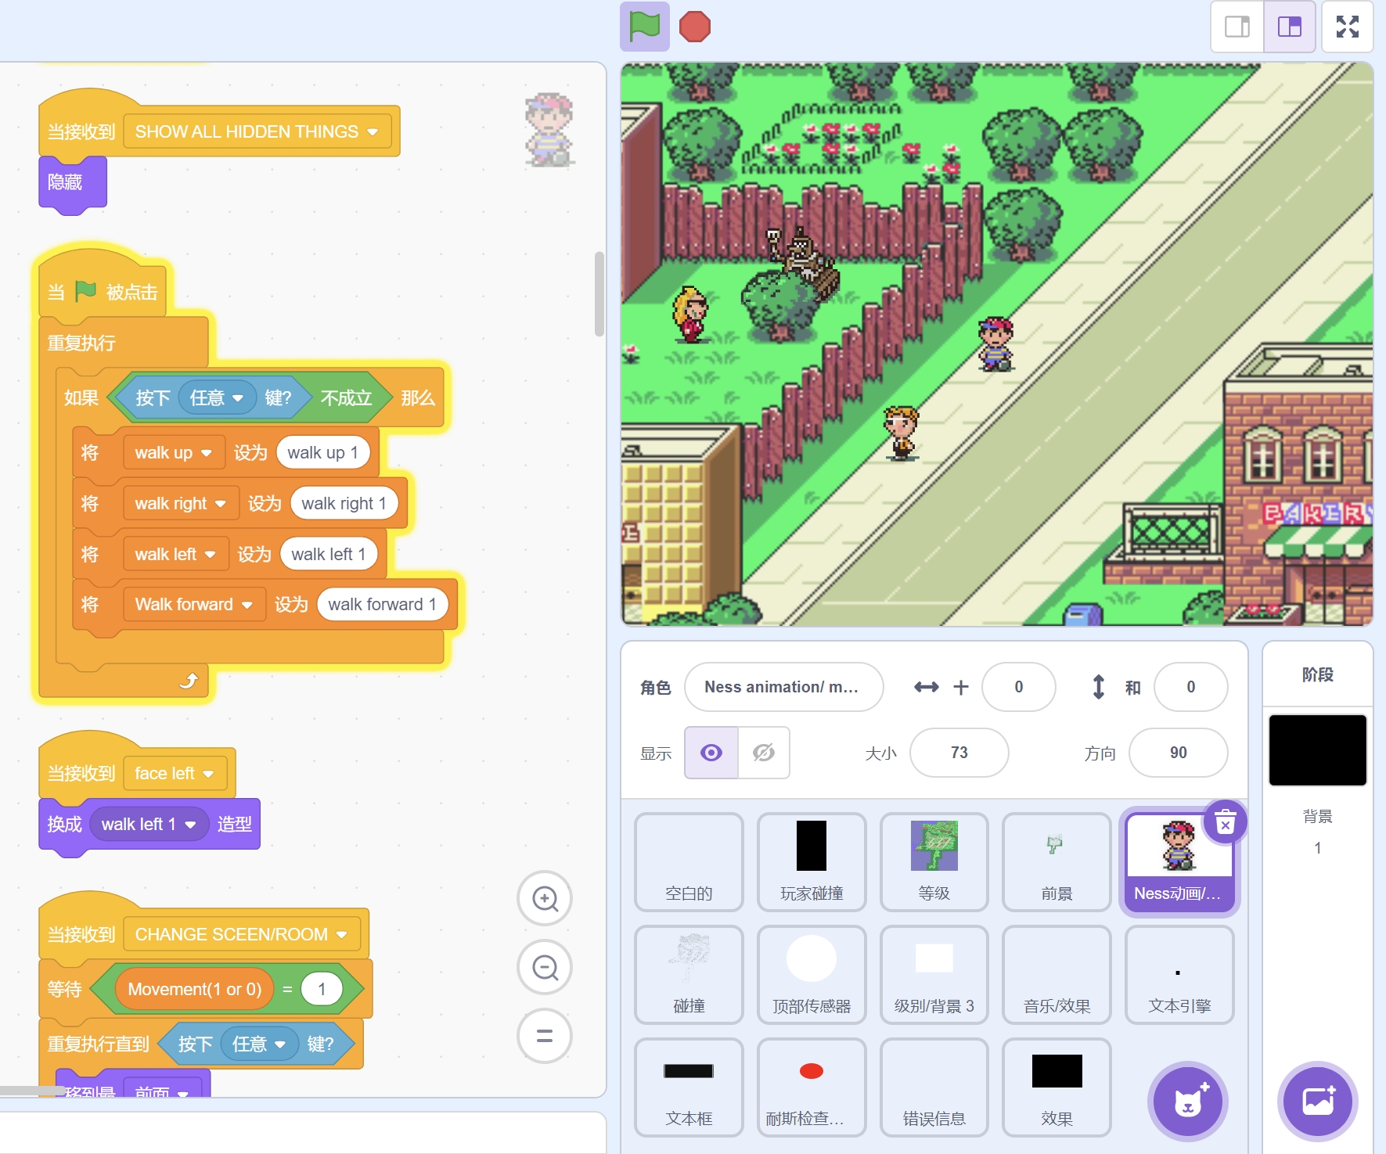The height and width of the screenshot is (1154, 1386).
Task: Open the SHOW ALL HIDDEN THINGS dropdown
Action: tap(373, 131)
